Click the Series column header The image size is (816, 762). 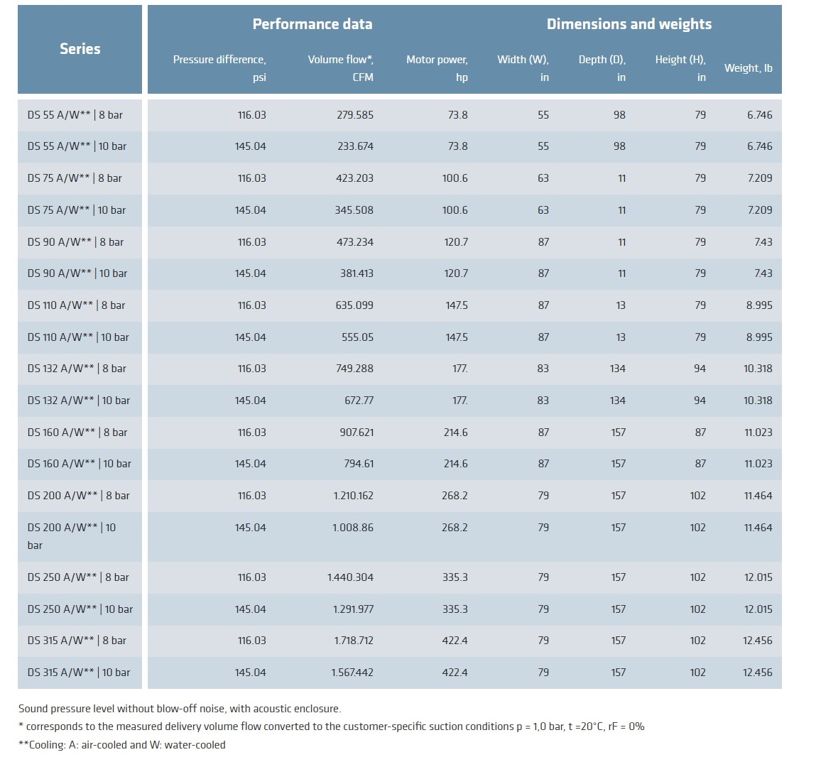[x=80, y=49]
